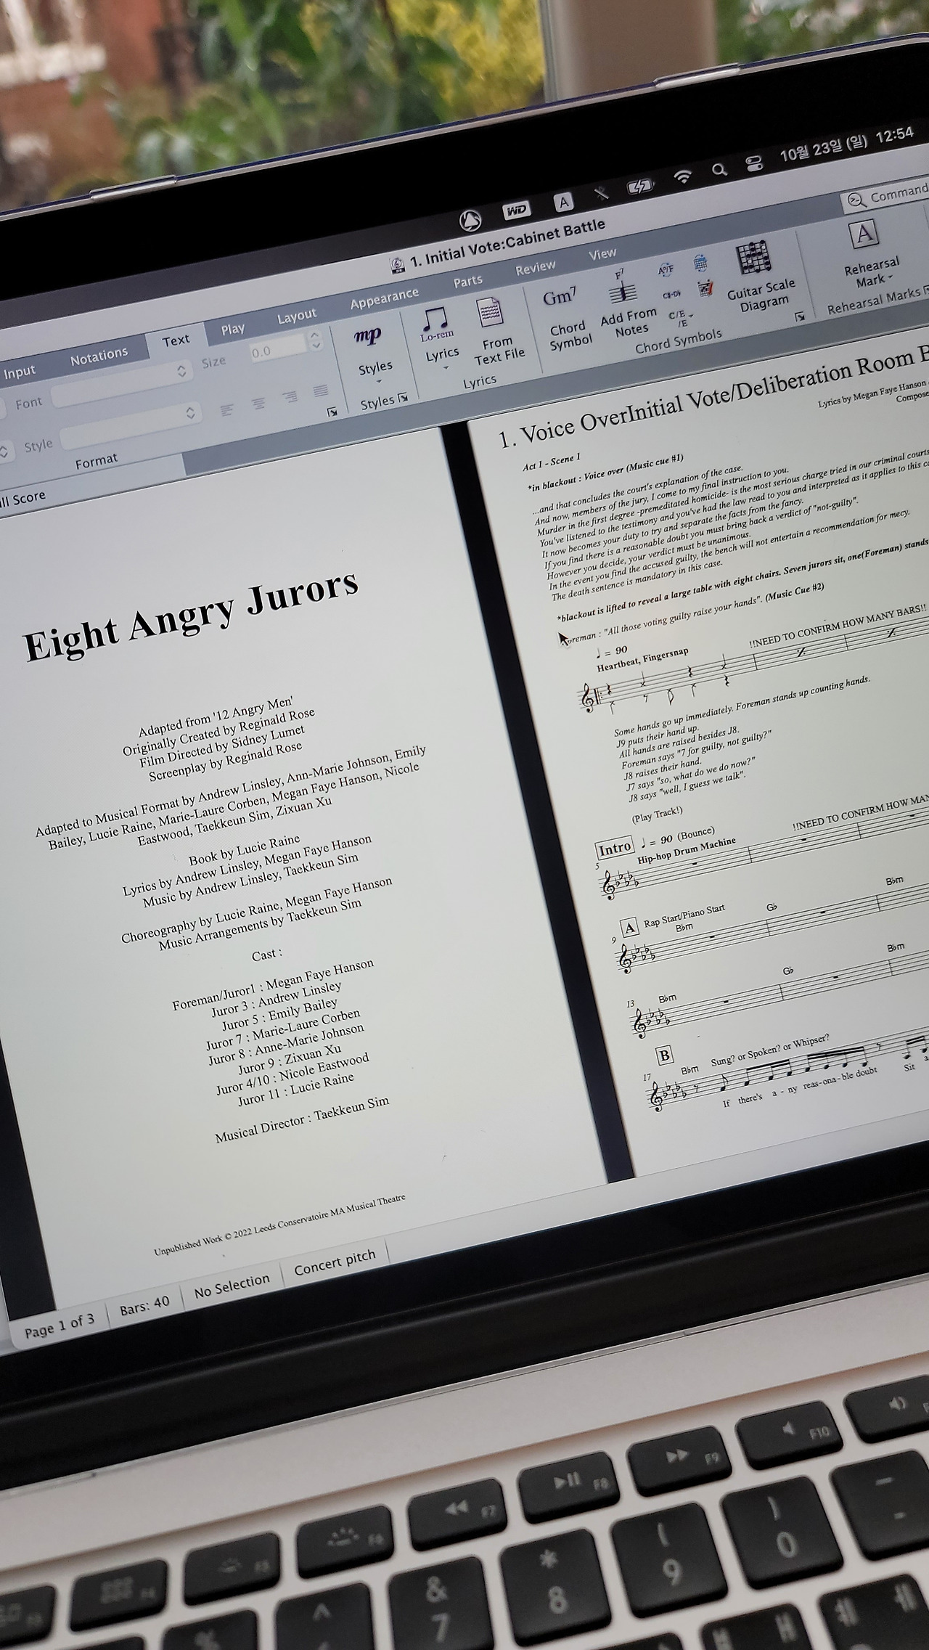Click the Bars: 40 status readout
Image resolution: width=929 pixels, height=1650 pixels.
tap(144, 1306)
